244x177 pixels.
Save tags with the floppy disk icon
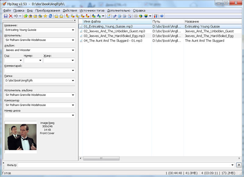tap(5, 16)
